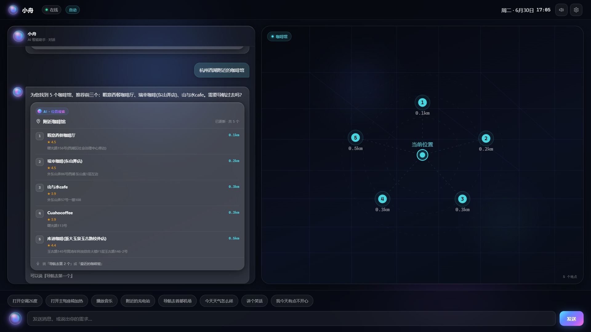Open settings via the gear icon
Viewport: 591px width, 332px height.
576,10
